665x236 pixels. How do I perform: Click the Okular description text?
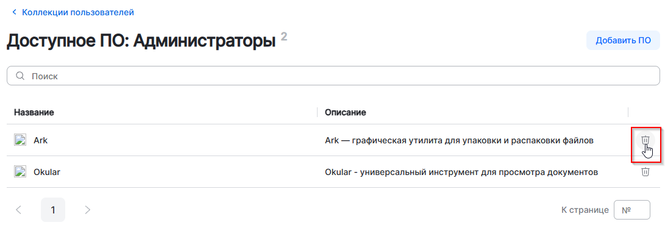(x=461, y=172)
